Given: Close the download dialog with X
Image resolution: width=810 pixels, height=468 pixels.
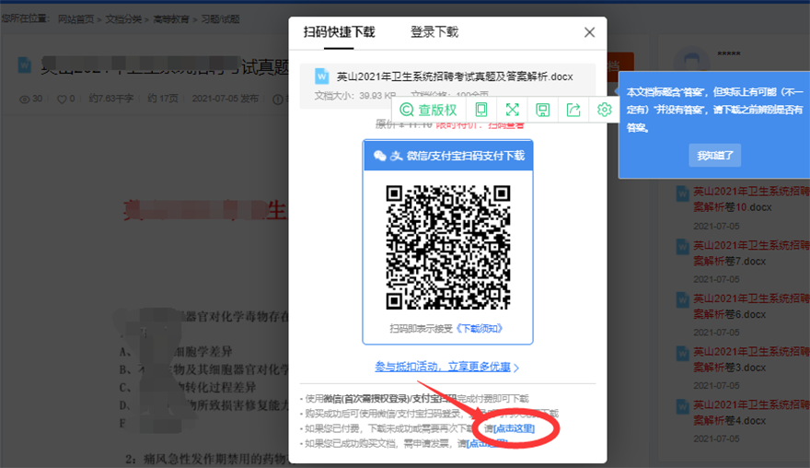Looking at the screenshot, I should (589, 32).
